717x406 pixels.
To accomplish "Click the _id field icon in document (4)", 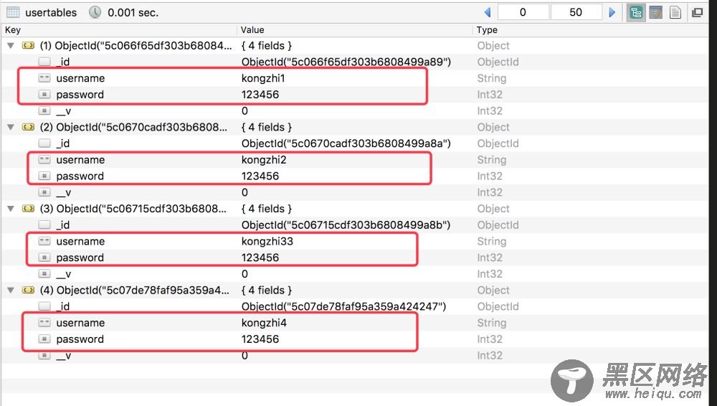I will pos(44,306).
